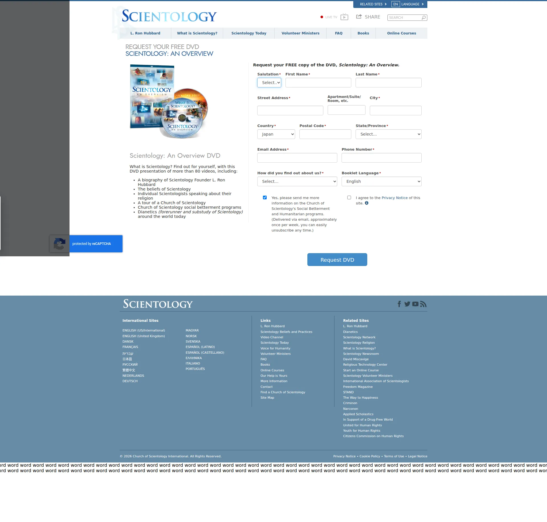The image size is (547, 522).
Task: Open the Scientology Today nav tab
Action: click(x=249, y=33)
